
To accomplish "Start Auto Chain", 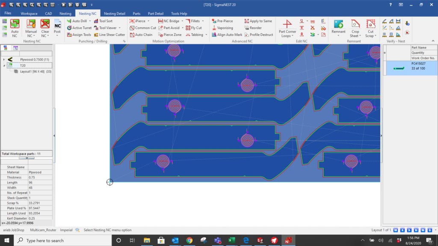I will coord(141,35).
